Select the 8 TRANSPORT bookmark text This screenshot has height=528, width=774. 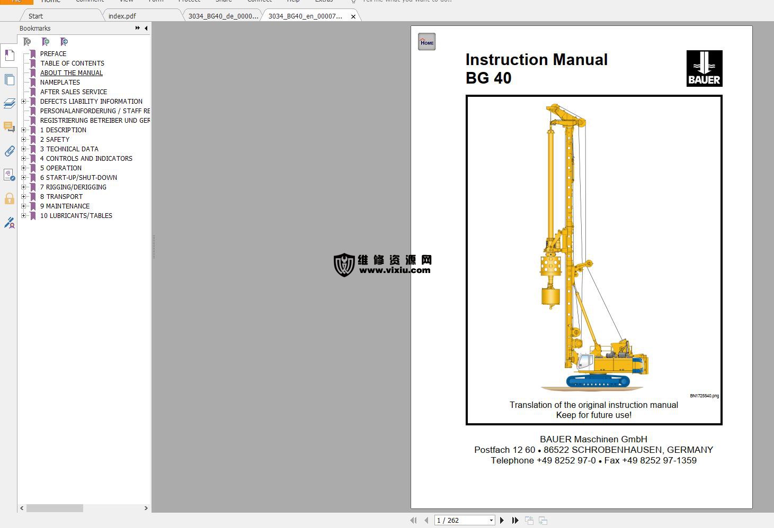pos(61,196)
